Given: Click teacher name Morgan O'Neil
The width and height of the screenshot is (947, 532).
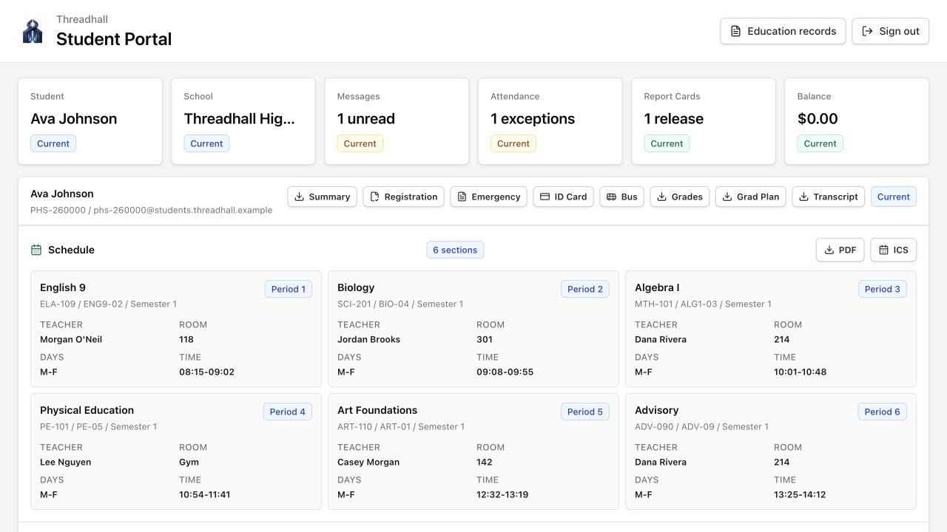Looking at the screenshot, I should (x=71, y=339).
